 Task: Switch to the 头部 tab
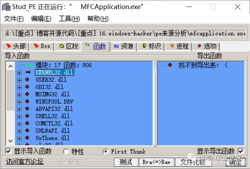tap(16, 47)
